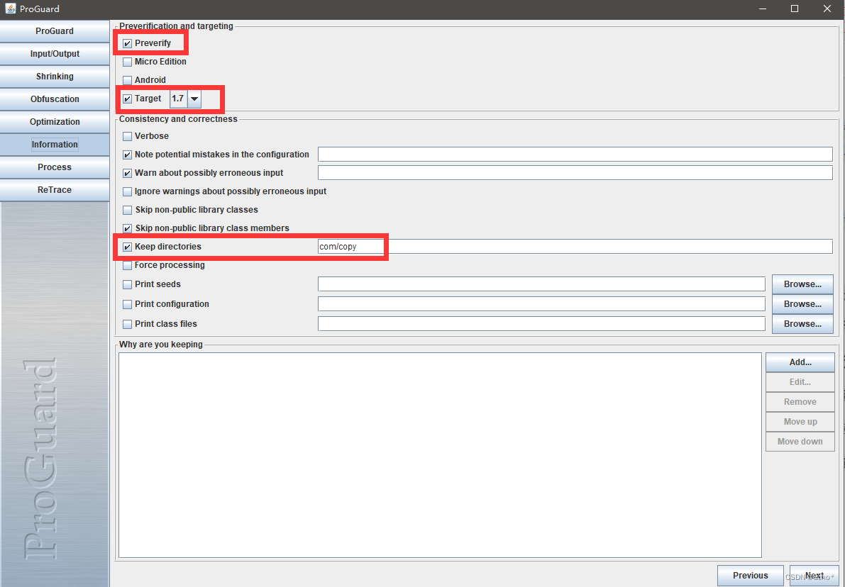Toggle the Keep directories checkbox
845x587 pixels.
click(127, 247)
